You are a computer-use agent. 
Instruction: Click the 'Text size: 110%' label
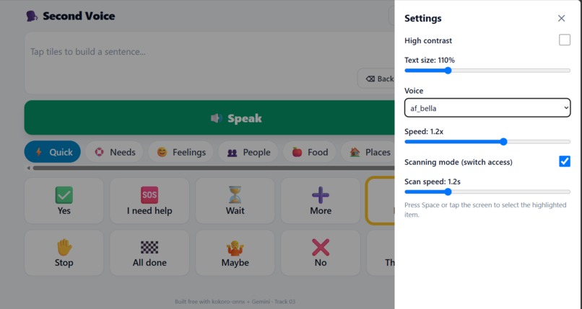click(x=430, y=60)
